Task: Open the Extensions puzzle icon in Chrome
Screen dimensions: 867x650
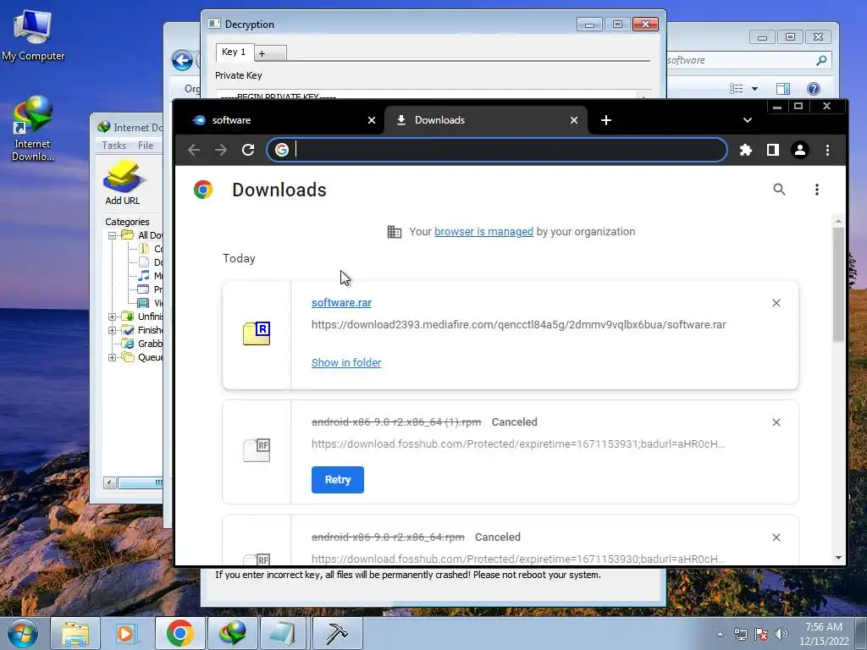Action: coord(745,150)
